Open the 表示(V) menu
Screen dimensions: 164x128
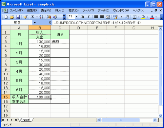coord(46,10)
